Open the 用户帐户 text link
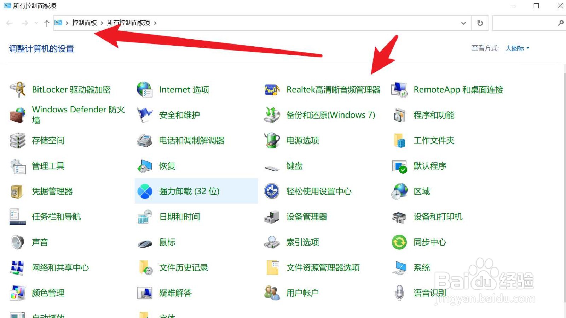The width and height of the screenshot is (566, 318). click(x=302, y=293)
